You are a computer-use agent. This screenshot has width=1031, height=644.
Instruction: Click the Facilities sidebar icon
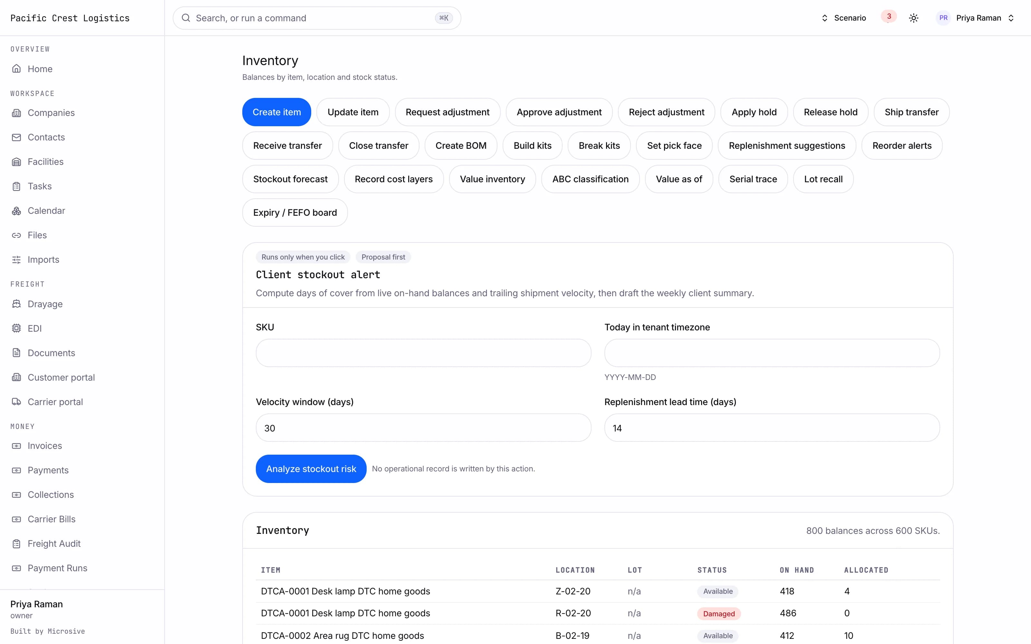16,162
